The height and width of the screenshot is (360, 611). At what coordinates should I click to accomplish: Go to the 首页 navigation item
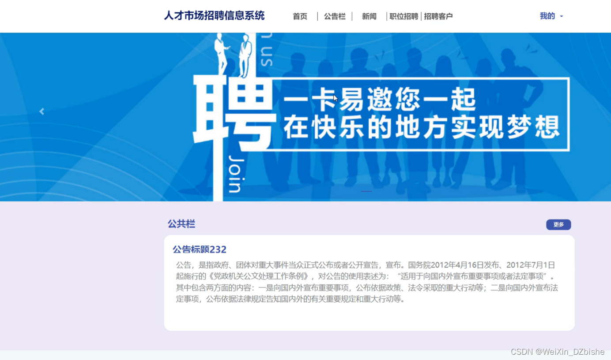pos(300,16)
